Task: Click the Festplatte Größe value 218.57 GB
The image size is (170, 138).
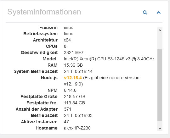Action: (75, 97)
